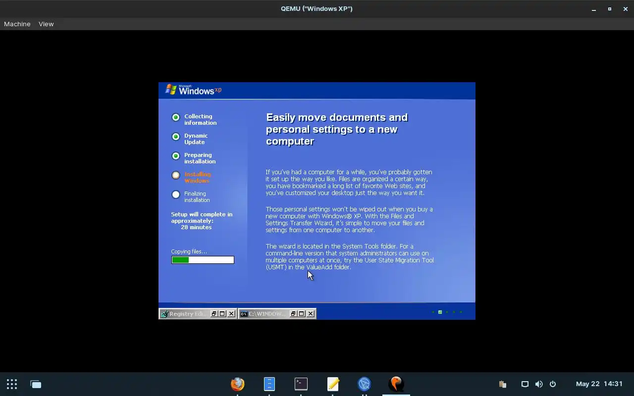Maximize the C:\WINDOW command prompt window

301,314
